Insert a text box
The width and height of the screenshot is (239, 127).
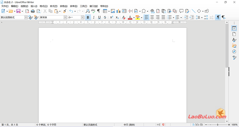pos(124,11)
